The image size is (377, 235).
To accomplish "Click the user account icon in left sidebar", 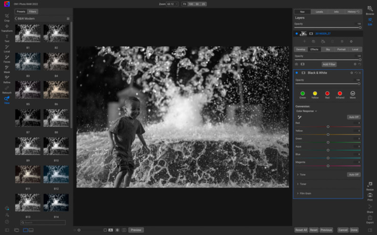I will [x=7, y=215].
